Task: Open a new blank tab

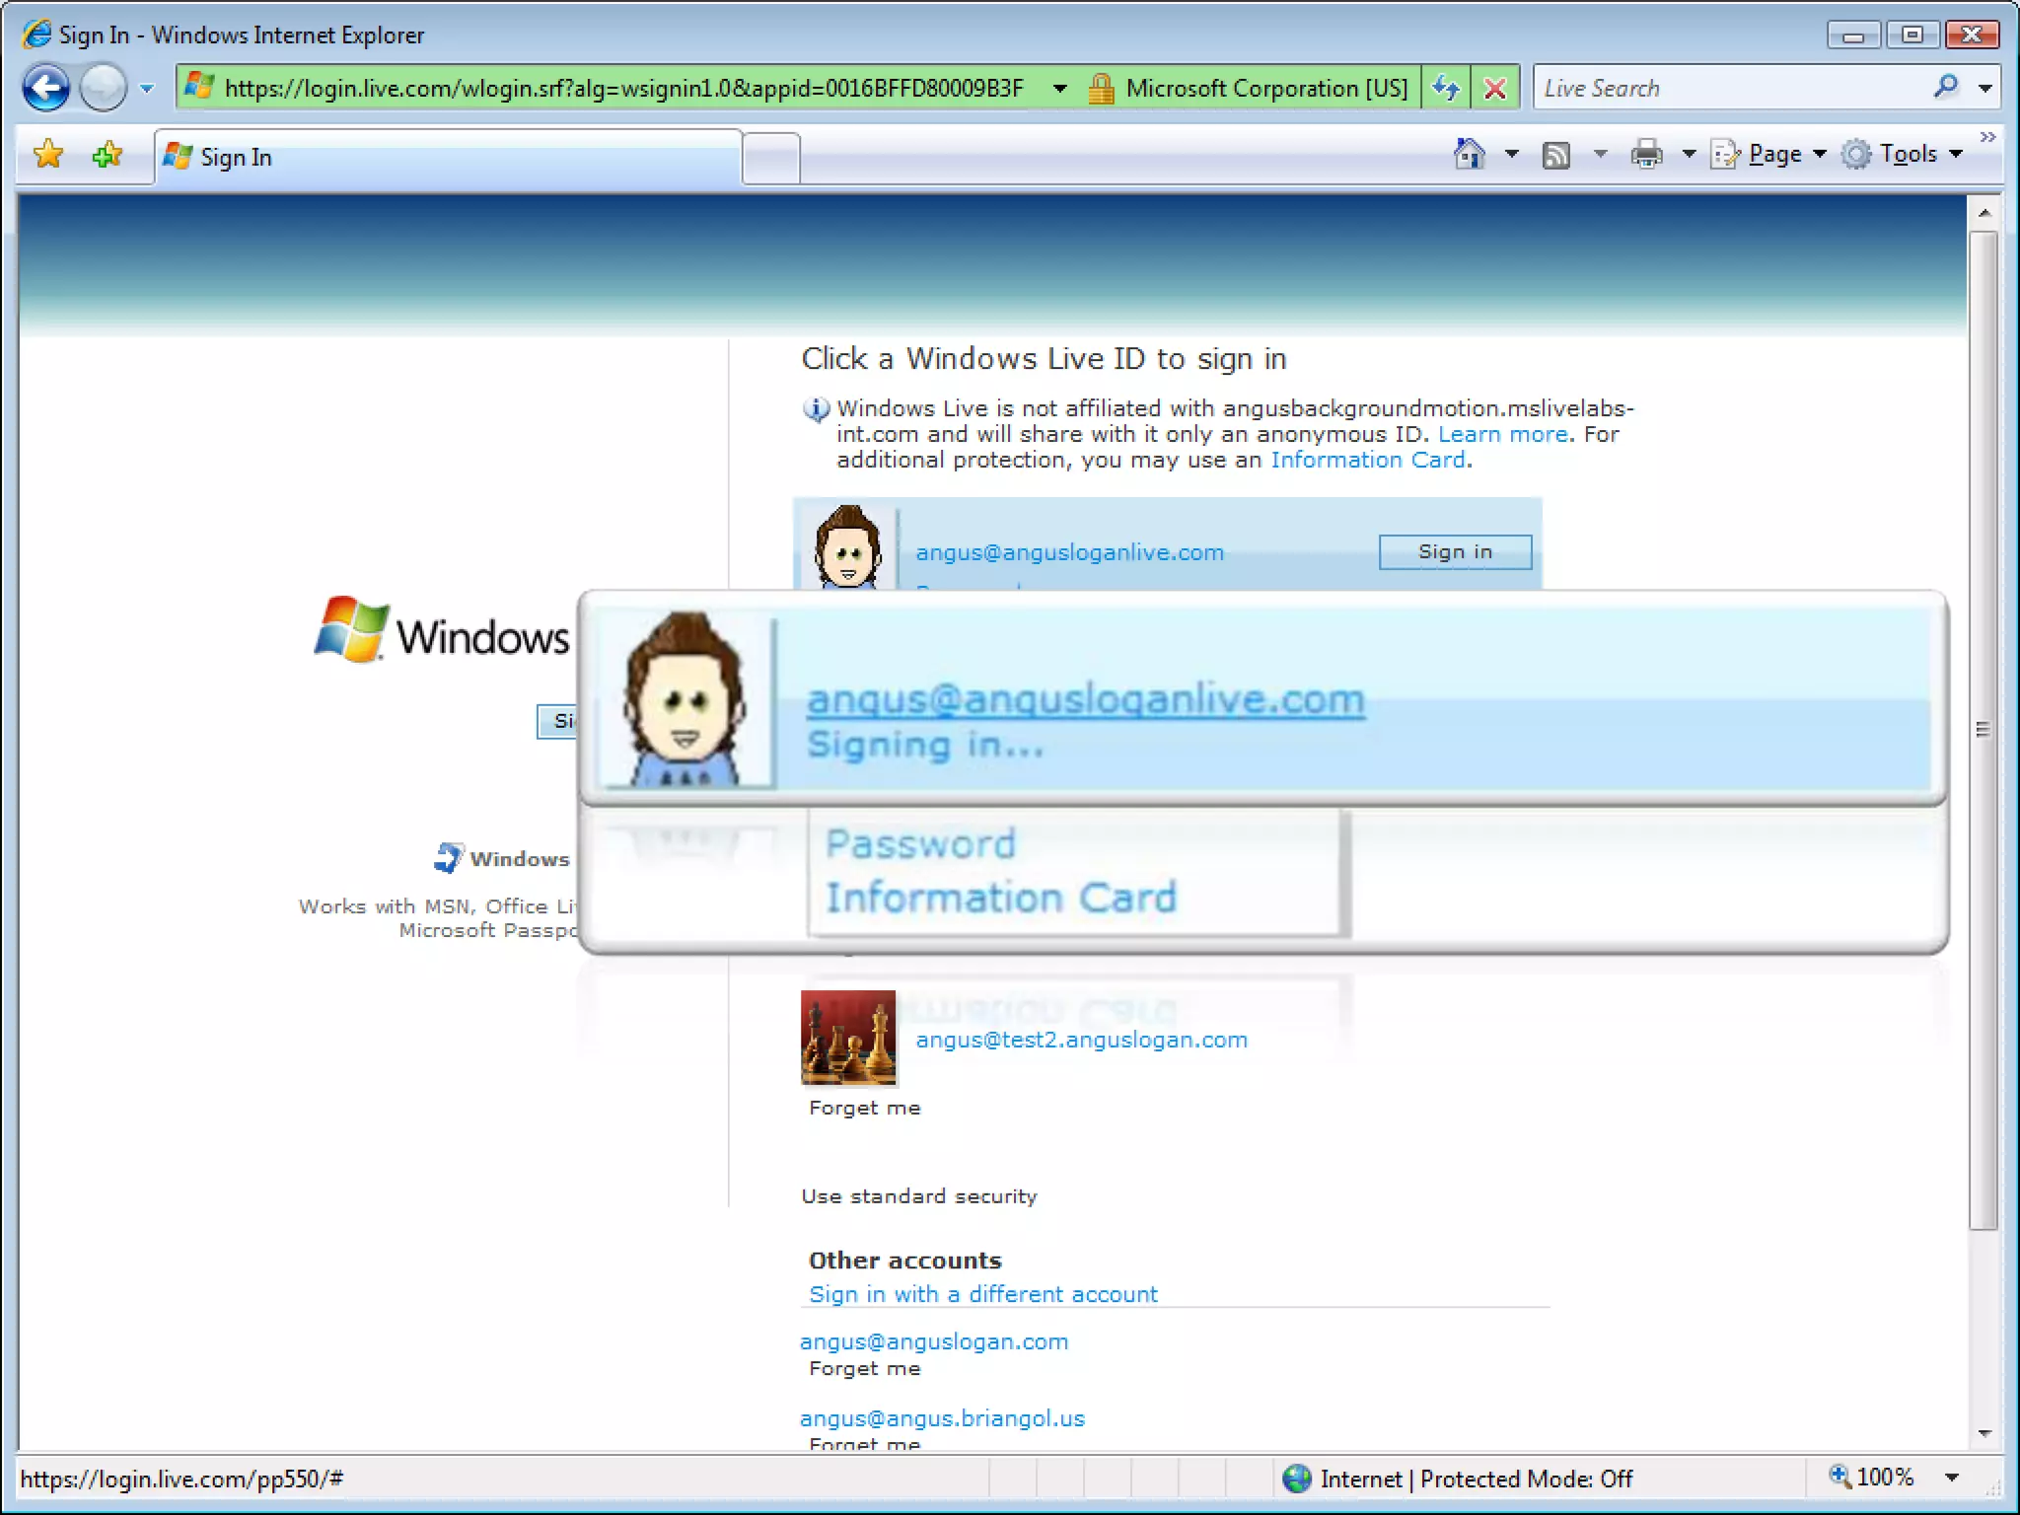Action: [x=771, y=158]
